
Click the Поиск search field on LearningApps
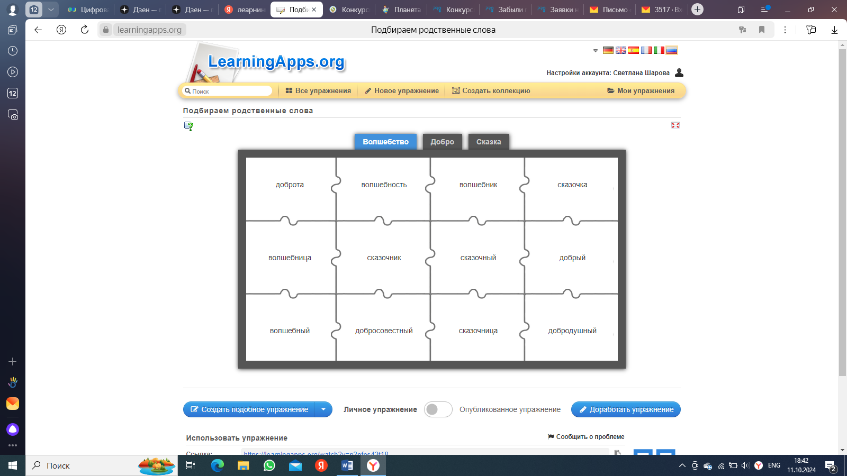[228, 91]
